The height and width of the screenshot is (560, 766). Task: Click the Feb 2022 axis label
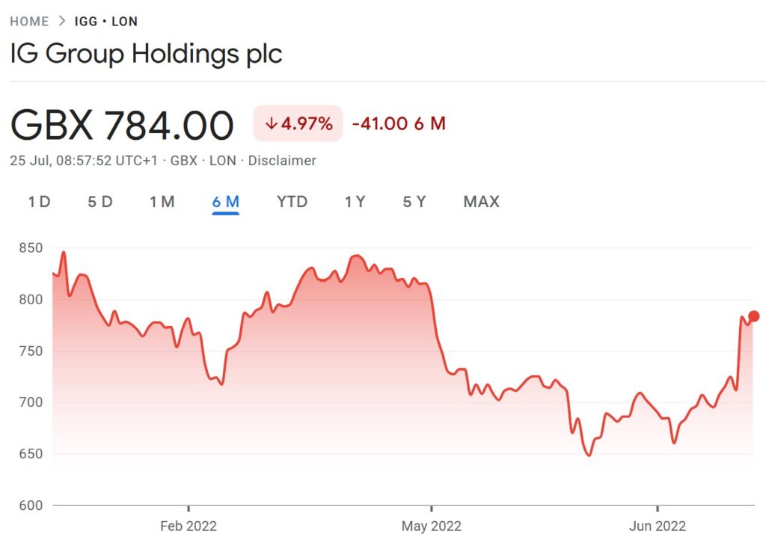[x=189, y=526]
